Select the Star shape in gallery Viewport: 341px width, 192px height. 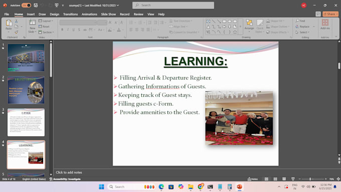click(x=235, y=32)
